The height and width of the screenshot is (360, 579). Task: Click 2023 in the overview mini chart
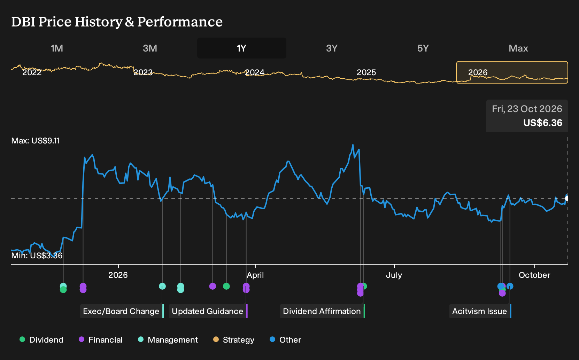[x=143, y=72]
